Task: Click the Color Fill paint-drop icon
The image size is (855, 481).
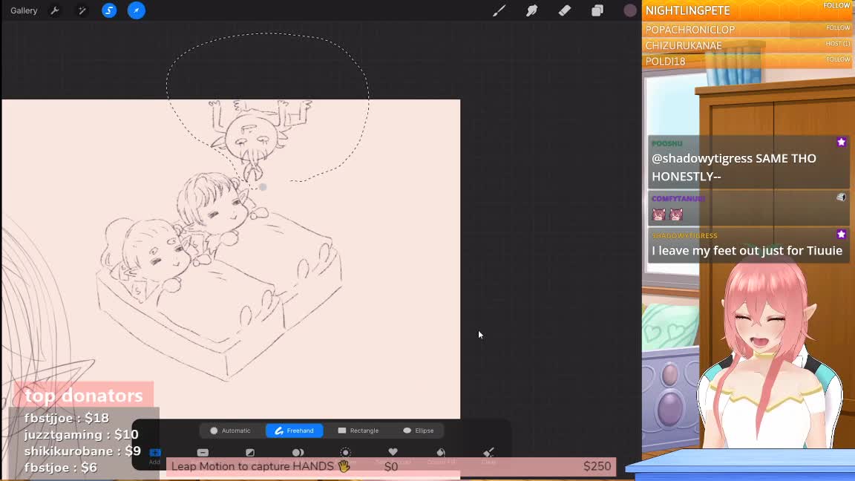Action: [x=441, y=453]
